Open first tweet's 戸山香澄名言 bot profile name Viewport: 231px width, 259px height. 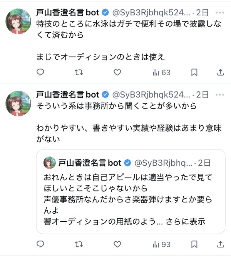tap(67, 13)
